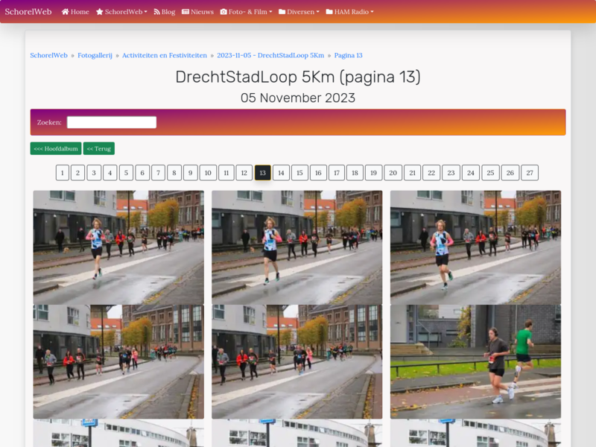Viewport: 596px width, 447px height.
Task: Go to gallery page 3
Action: click(94, 173)
